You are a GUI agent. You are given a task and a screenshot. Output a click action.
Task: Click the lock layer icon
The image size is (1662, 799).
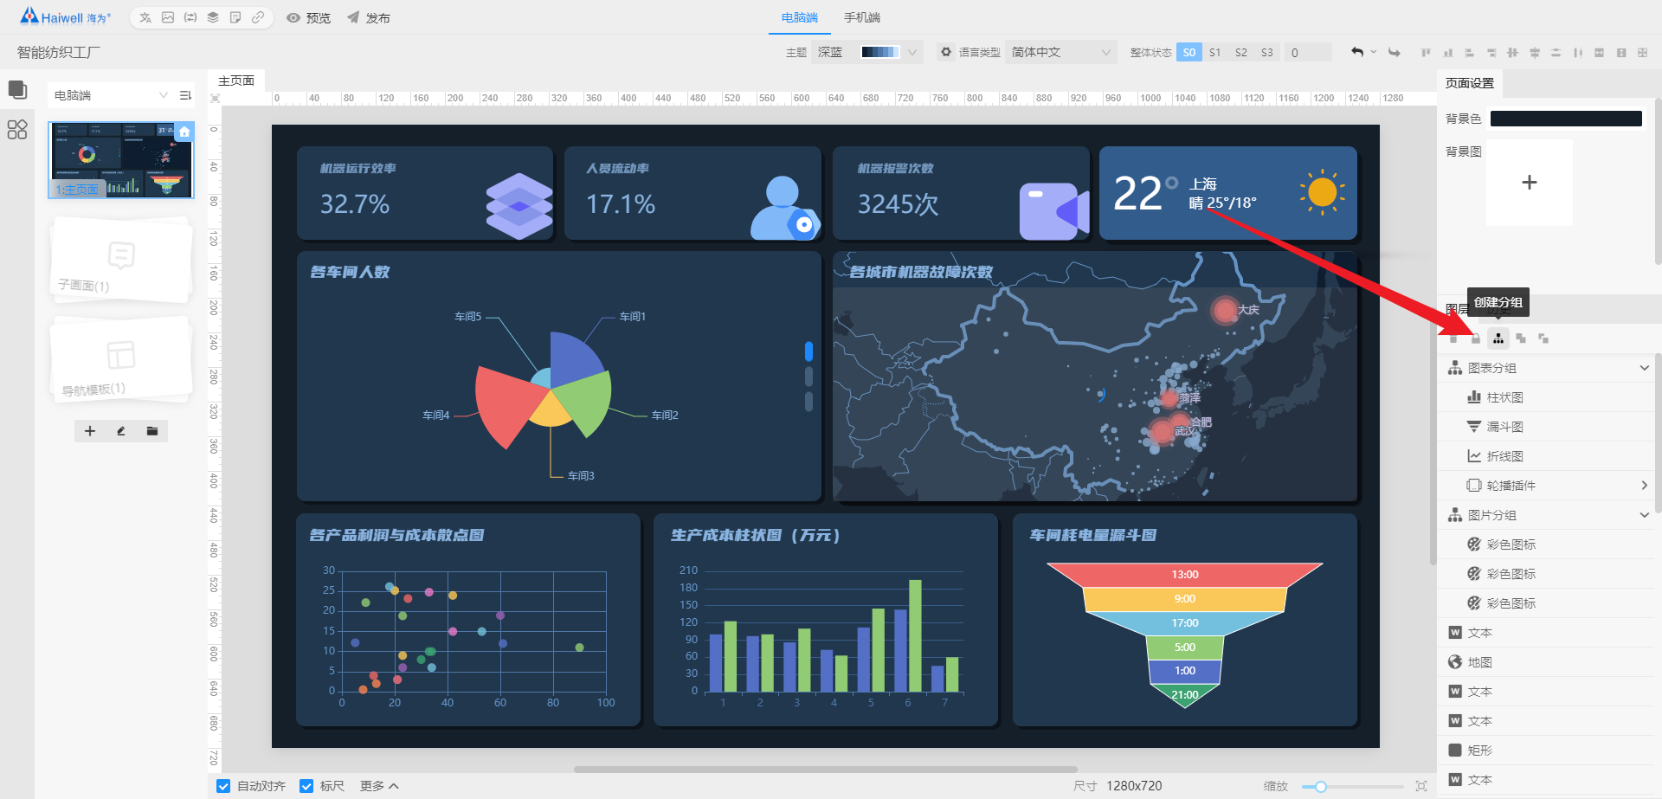(x=1476, y=338)
